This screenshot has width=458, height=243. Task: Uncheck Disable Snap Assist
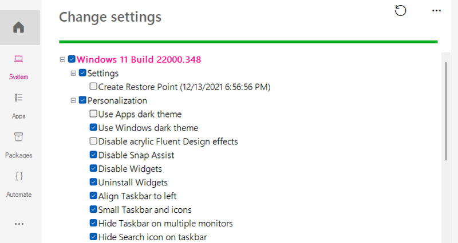click(93, 155)
